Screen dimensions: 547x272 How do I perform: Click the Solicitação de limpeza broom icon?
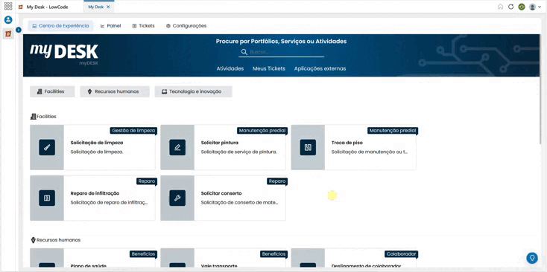click(47, 147)
